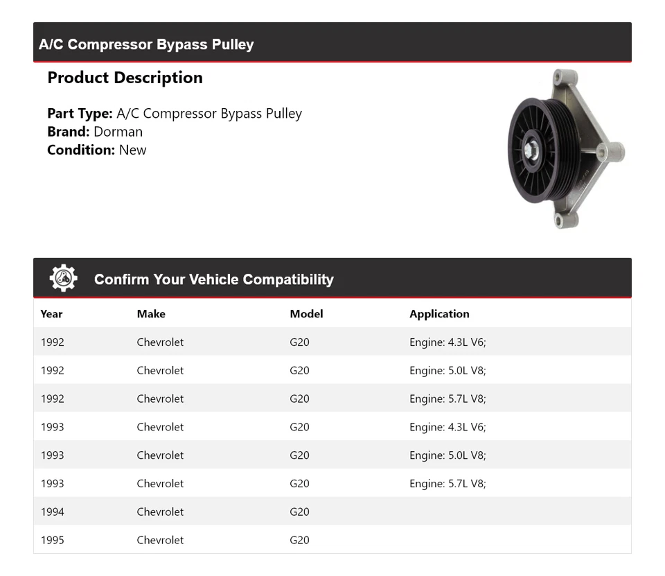
Task: Click the Year column header
Action: 51,314
